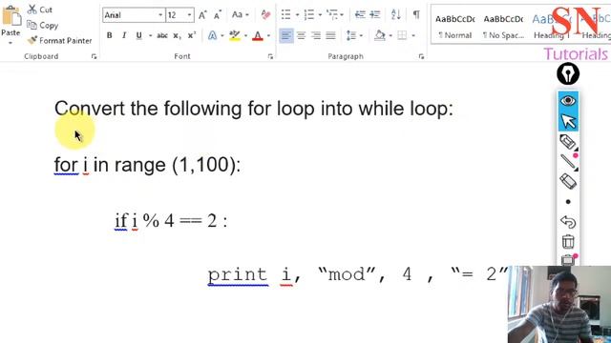611x343 pixels.
Task: Cut the selected text
Action: click(x=40, y=10)
